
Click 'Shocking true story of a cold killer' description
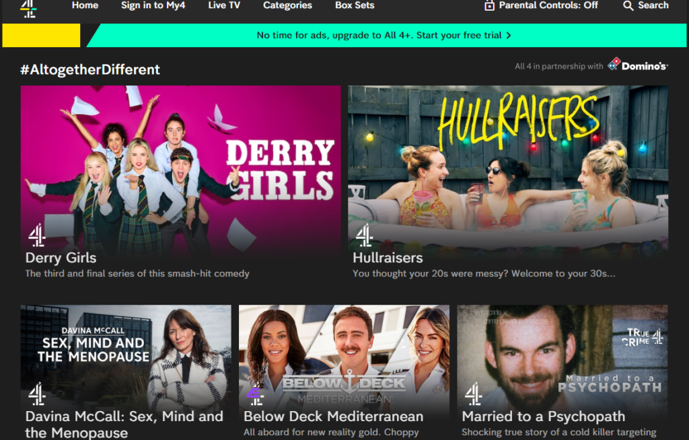pos(559,432)
